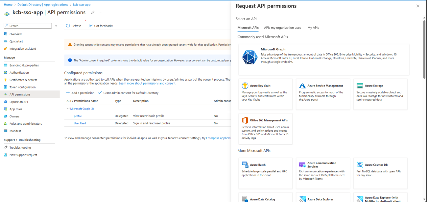Switch to APIs my organization uses tab

(x=282, y=28)
